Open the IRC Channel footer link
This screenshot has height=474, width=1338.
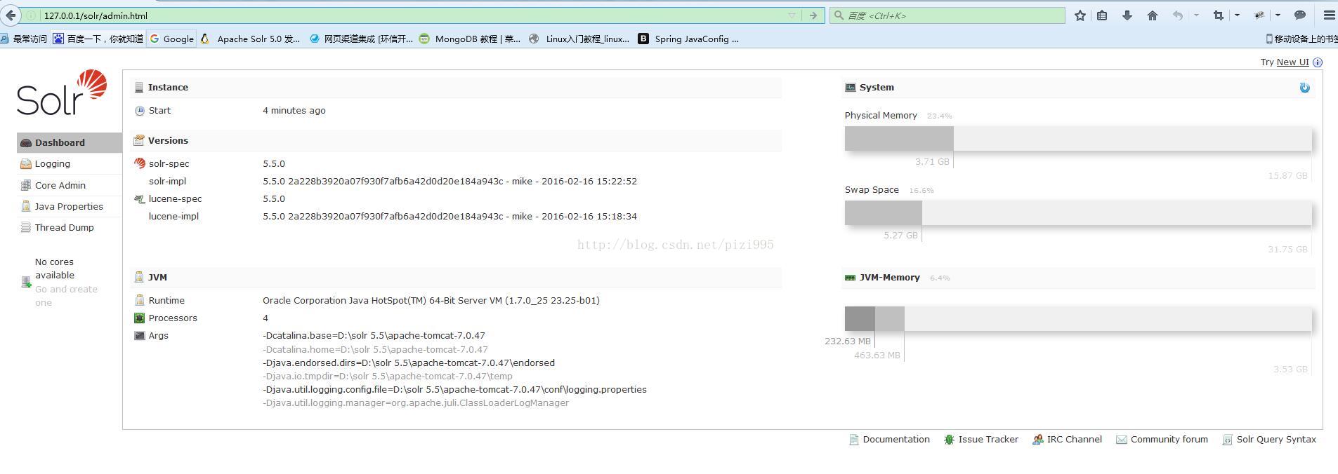click(x=1067, y=440)
